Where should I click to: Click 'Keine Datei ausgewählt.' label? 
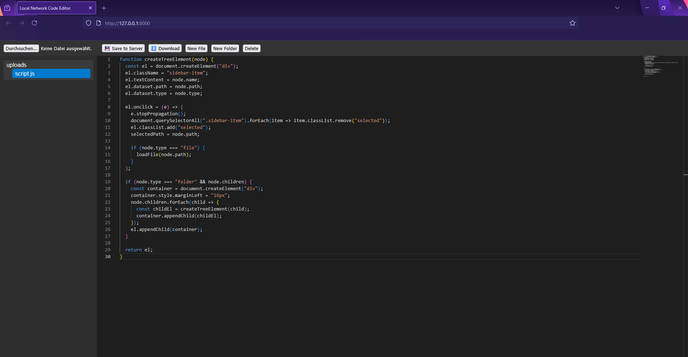click(x=66, y=48)
